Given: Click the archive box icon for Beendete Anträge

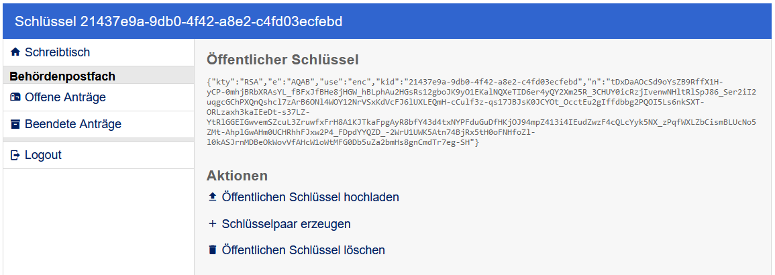Looking at the screenshot, I should coord(16,124).
